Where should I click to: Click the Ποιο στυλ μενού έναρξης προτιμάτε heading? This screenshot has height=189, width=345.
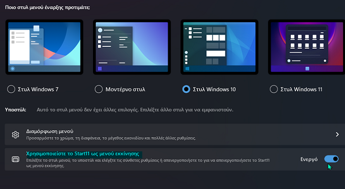(x=47, y=7)
